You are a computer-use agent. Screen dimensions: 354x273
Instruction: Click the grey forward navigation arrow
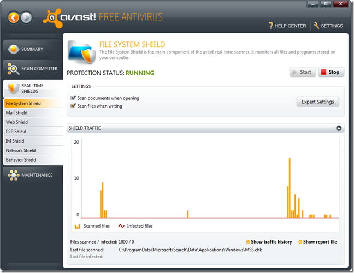click(26, 17)
